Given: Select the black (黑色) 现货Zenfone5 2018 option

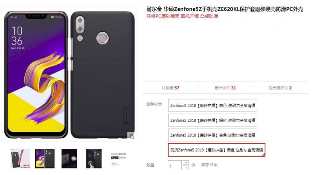Looking at the screenshot, I should click(x=216, y=150).
